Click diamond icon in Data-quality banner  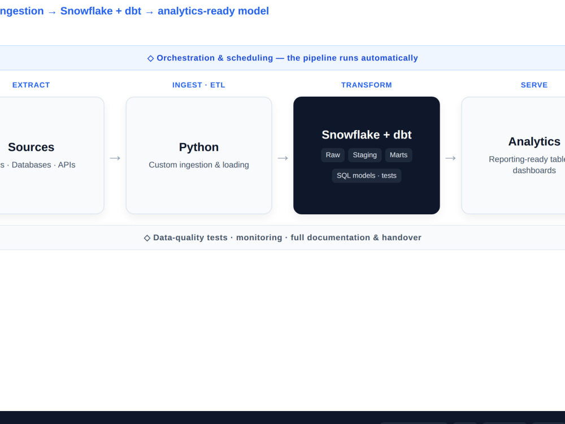147,238
